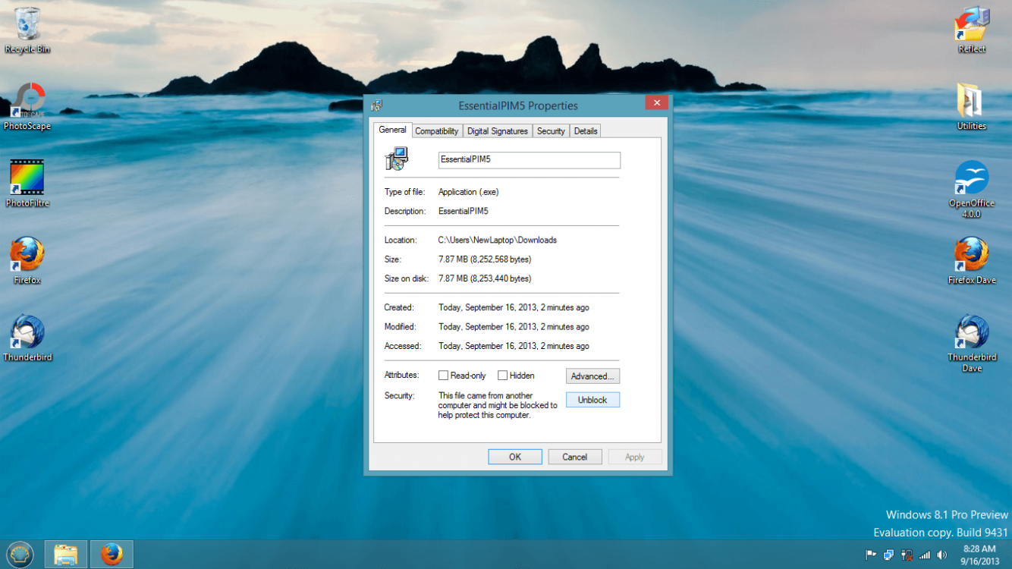Click the Properties dialog title bar icon
The height and width of the screenshot is (569, 1012).
point(377,105)
